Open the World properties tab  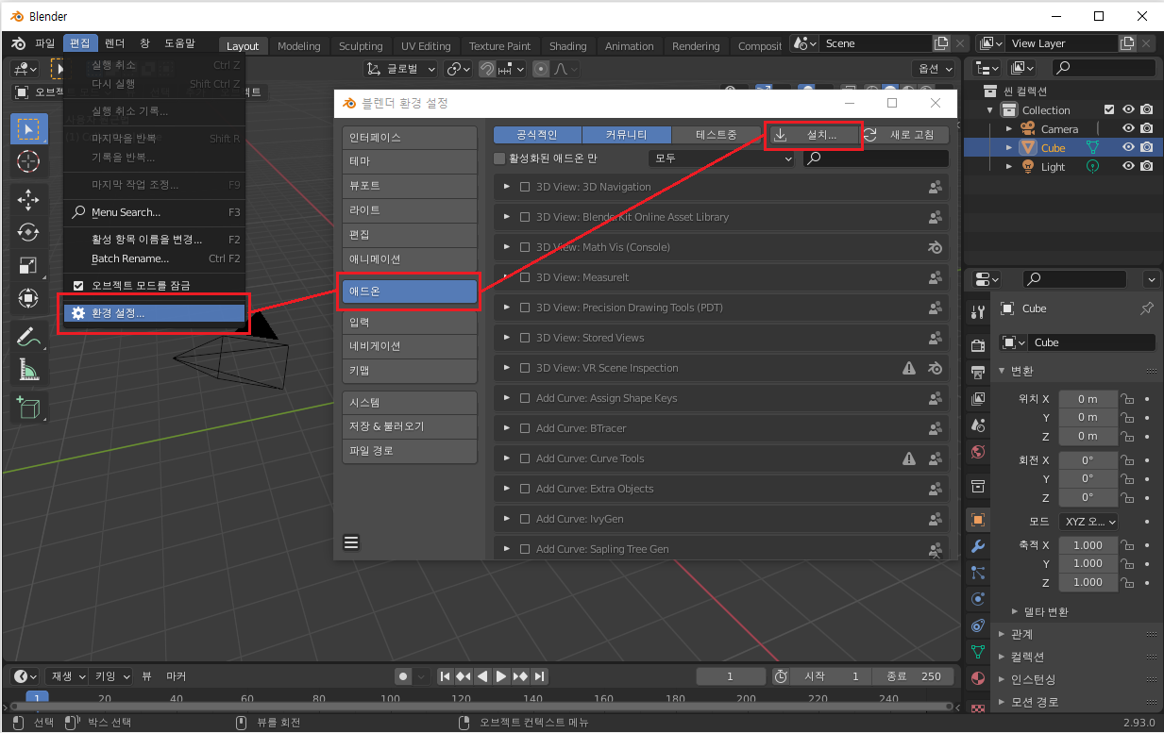978,451
